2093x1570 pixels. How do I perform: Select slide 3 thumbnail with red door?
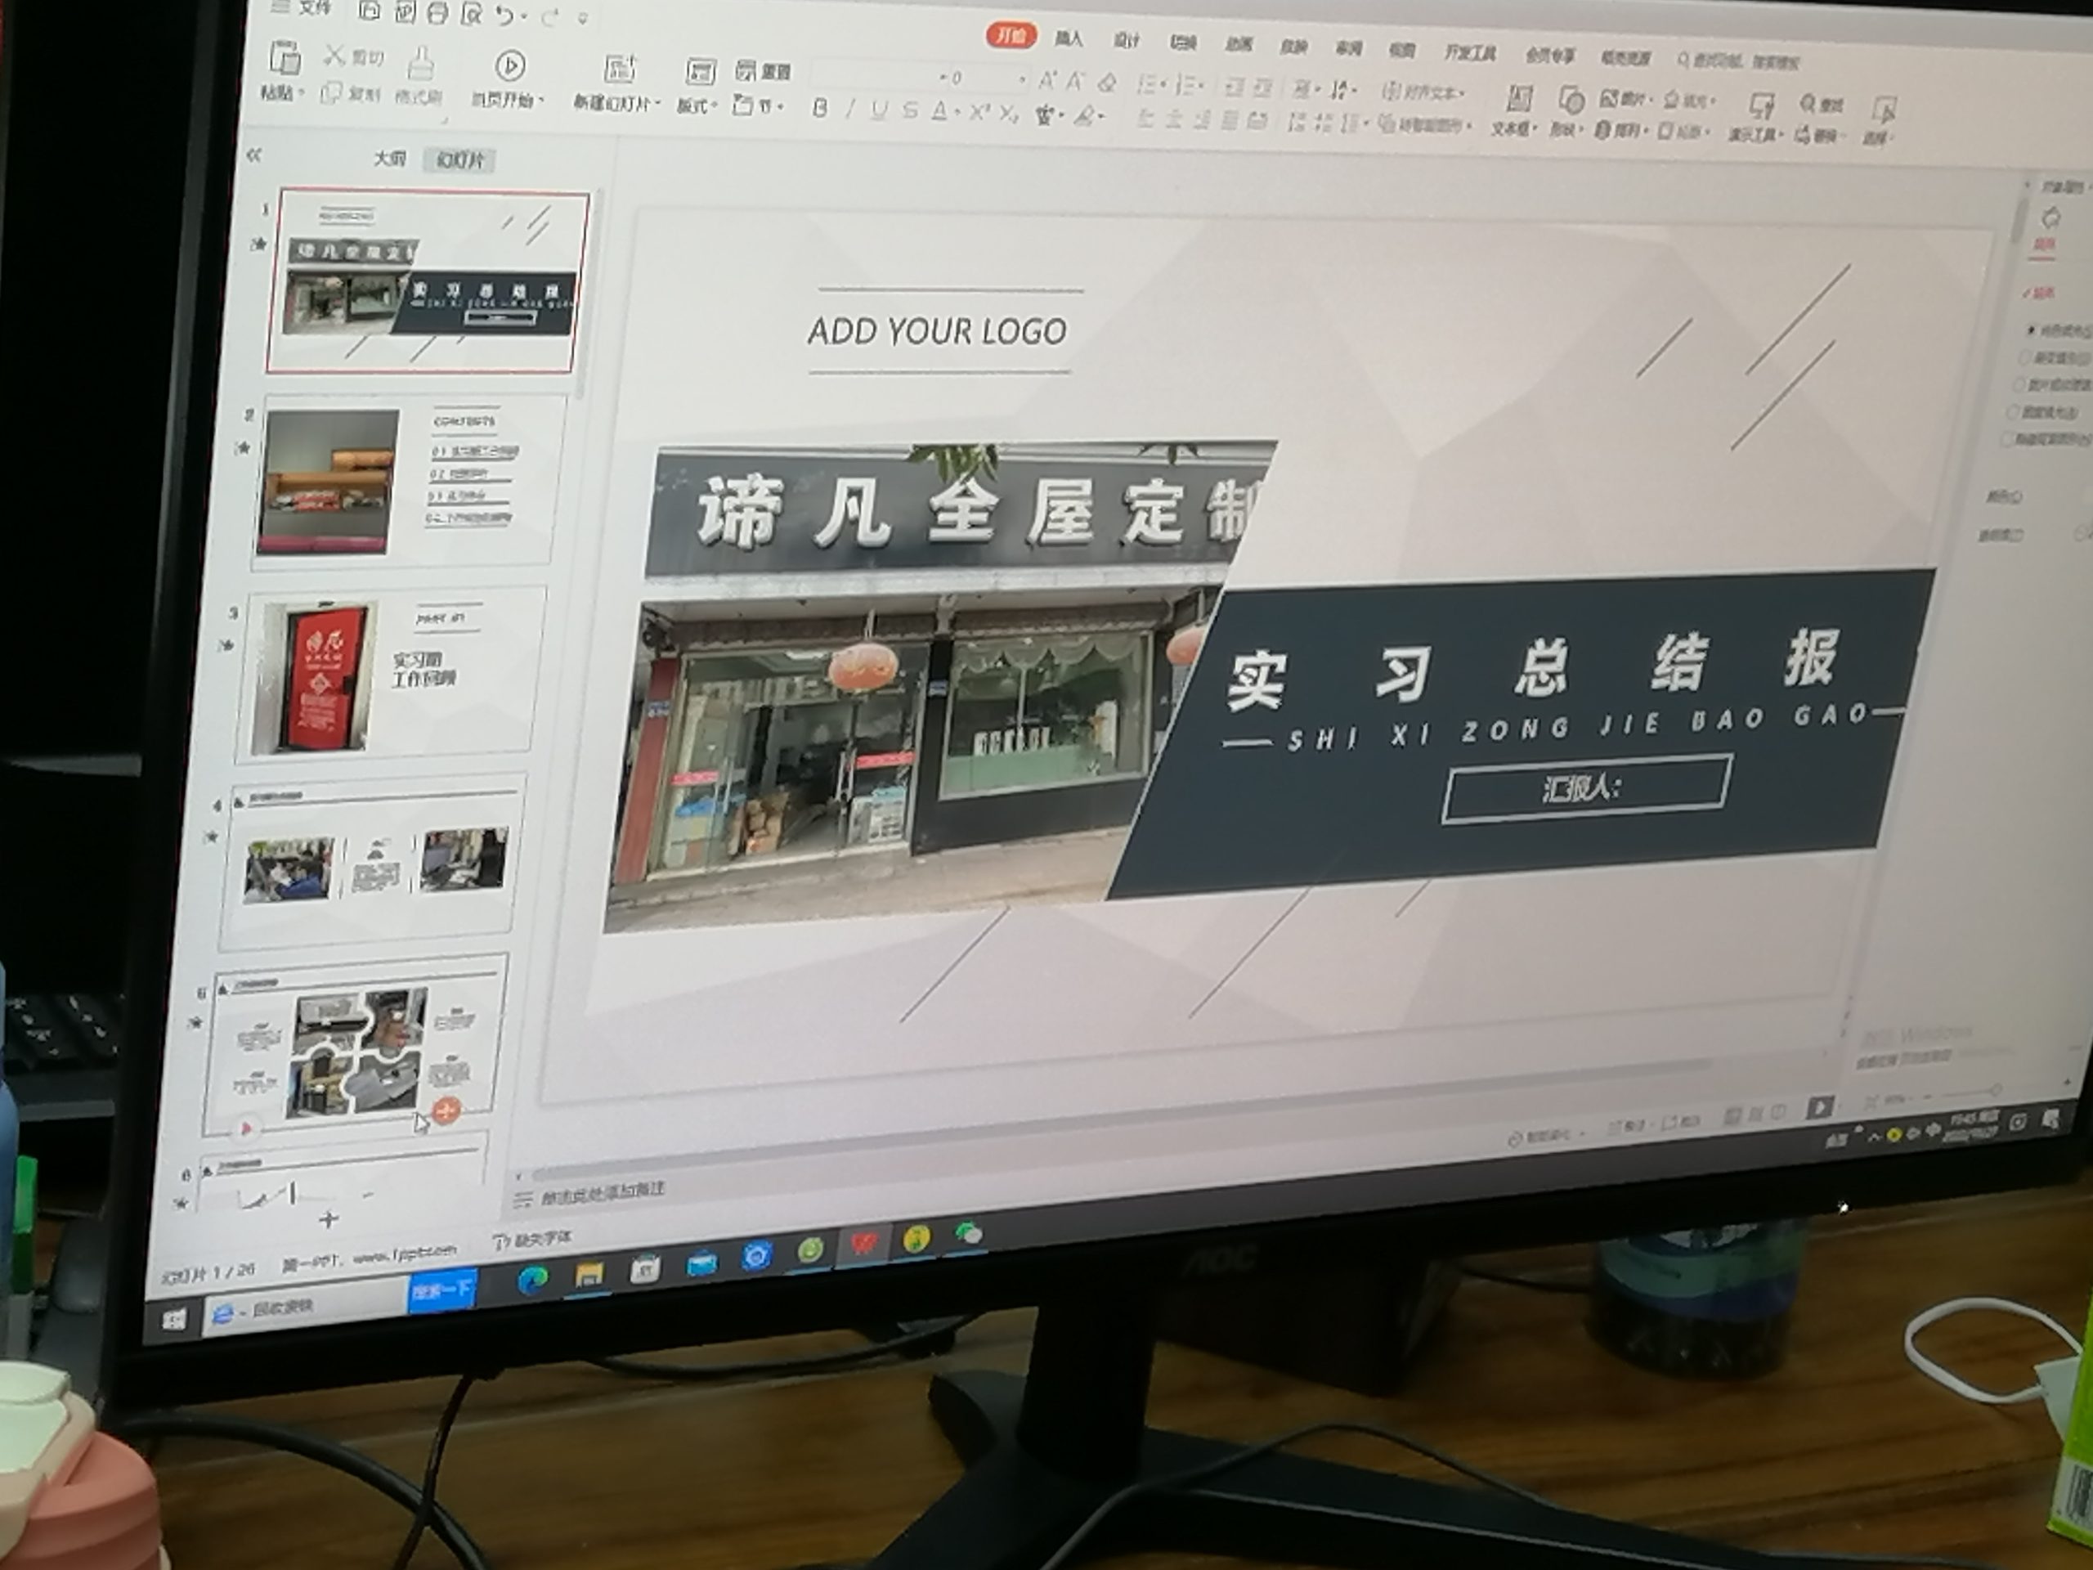(388, 674)
